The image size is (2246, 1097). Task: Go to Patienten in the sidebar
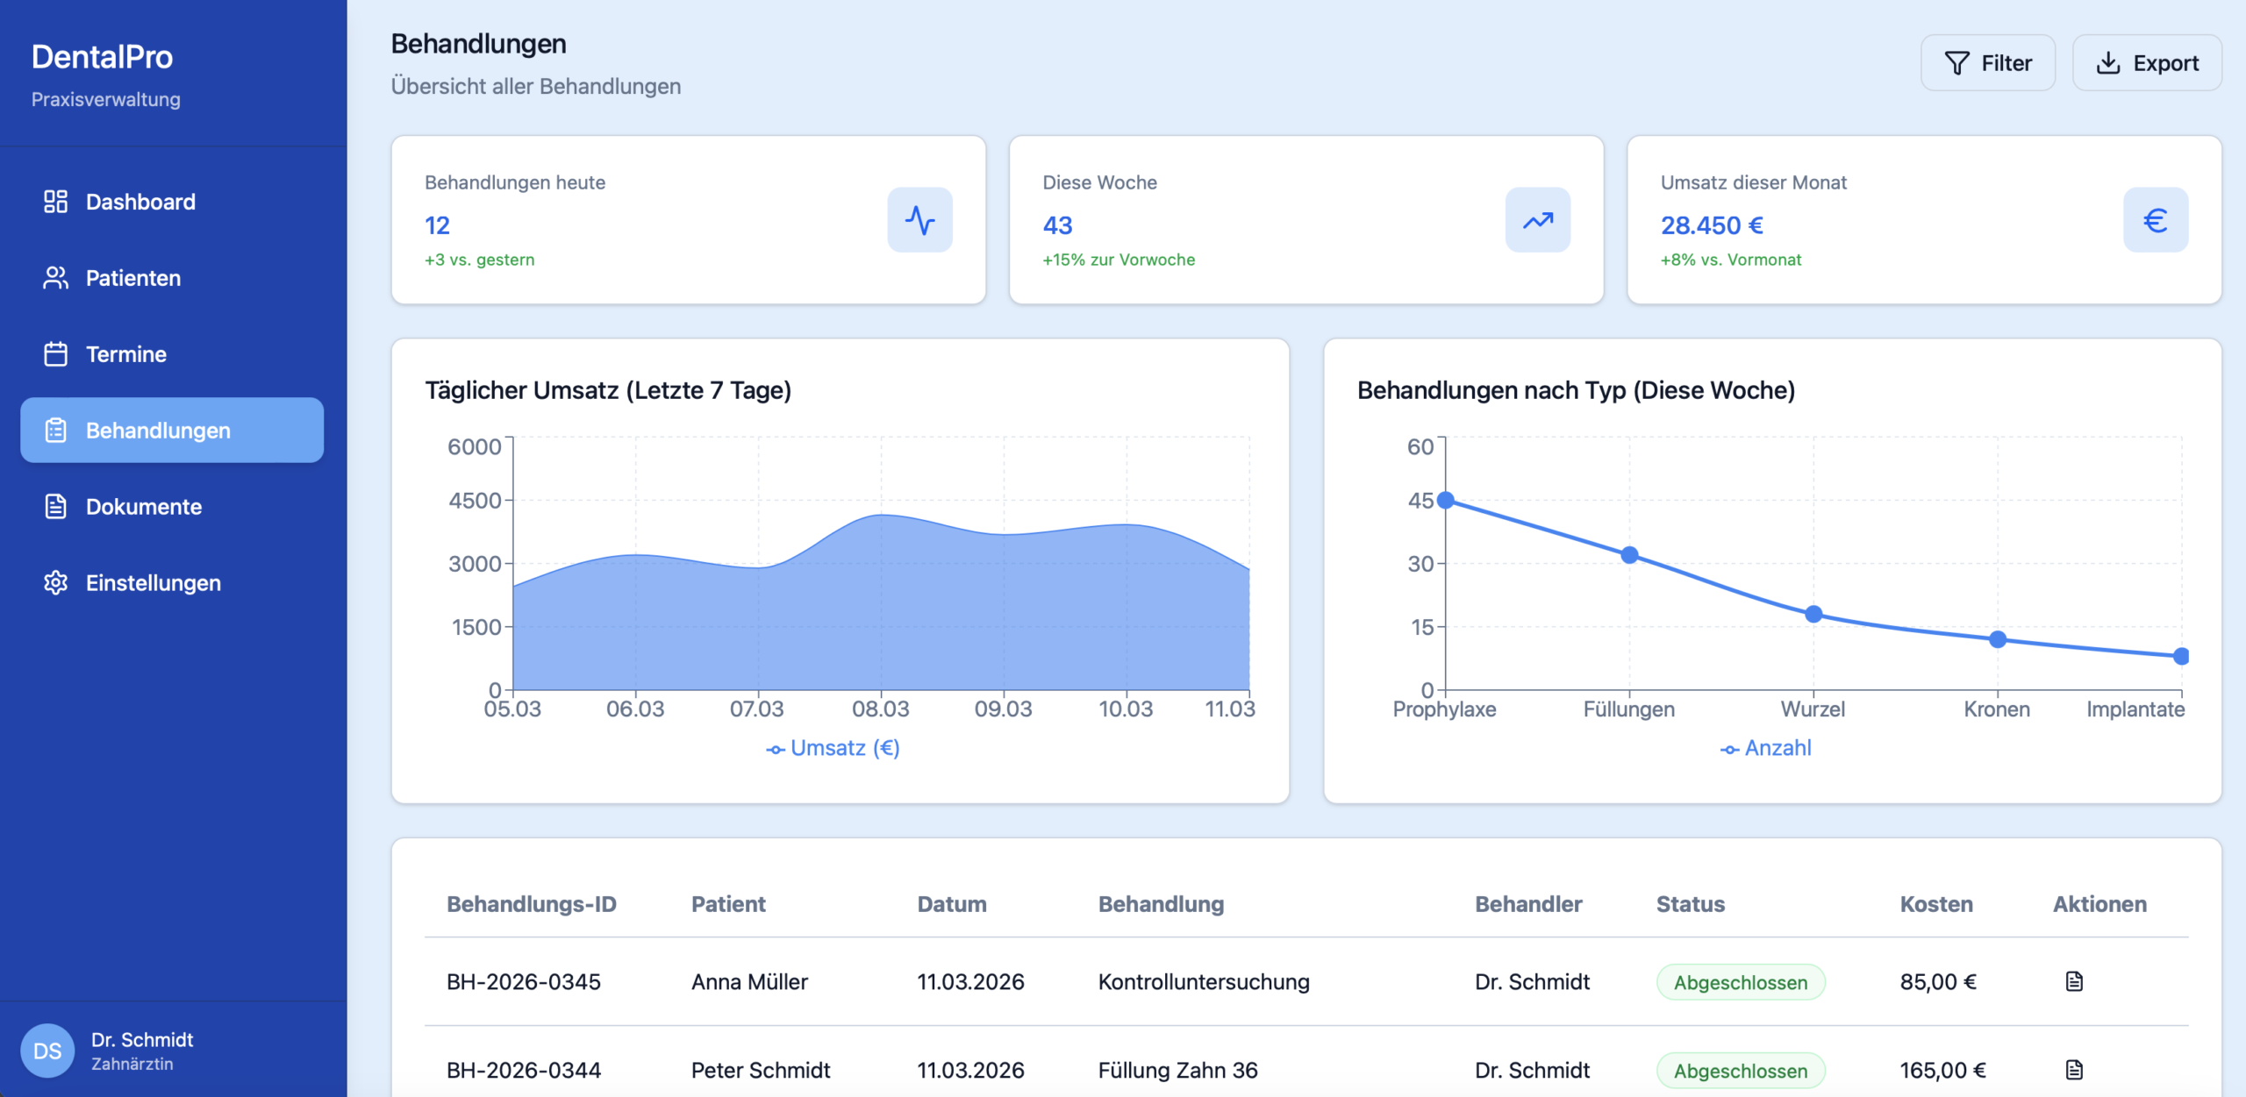pos(133,278)
